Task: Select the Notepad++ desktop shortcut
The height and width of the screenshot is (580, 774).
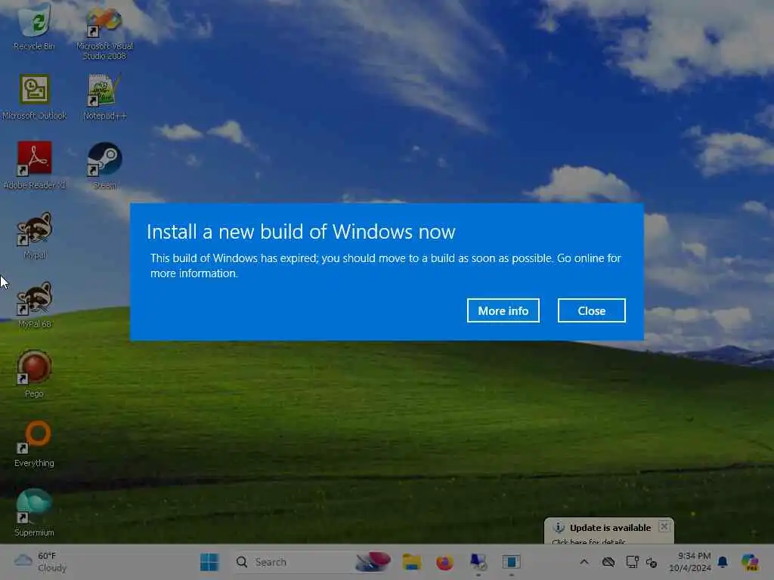Action: (x=104, y=97)
